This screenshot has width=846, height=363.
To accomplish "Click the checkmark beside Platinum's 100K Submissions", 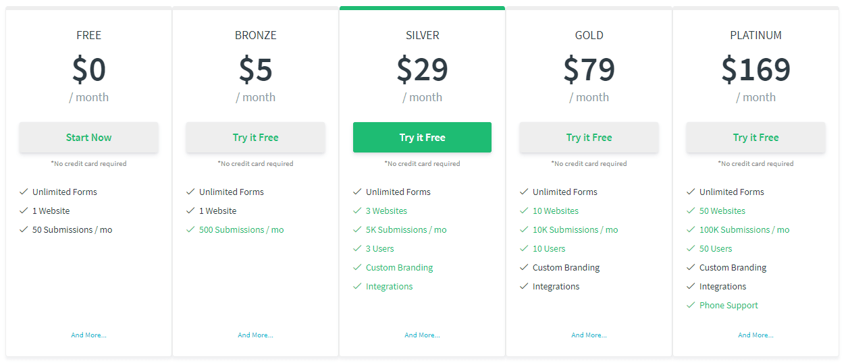I will [691, 230].
